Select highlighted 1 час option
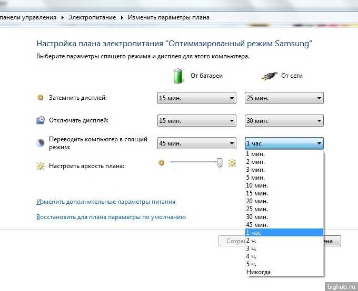This screenshot has width=358, height=291. pos(284,233)
